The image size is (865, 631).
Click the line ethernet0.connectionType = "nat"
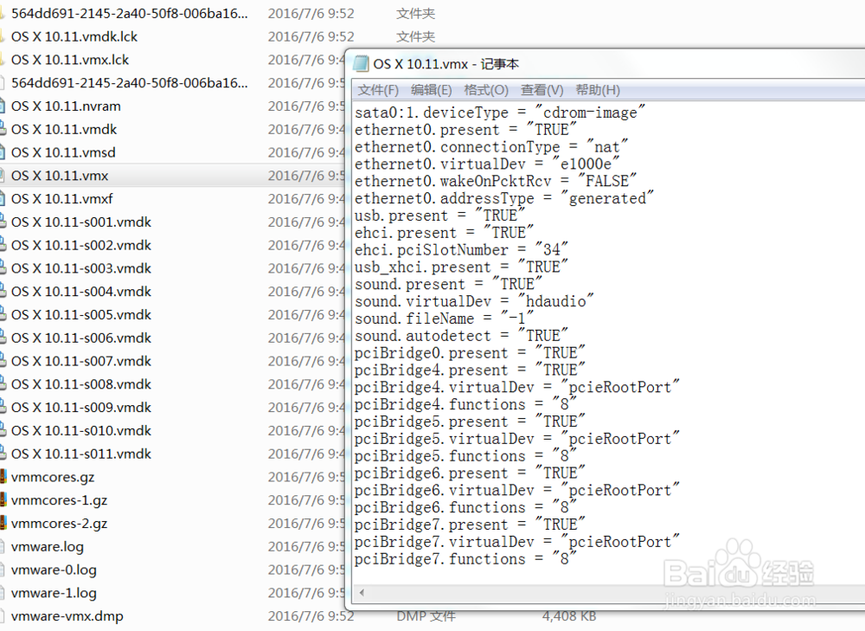pyautogui.click(x=491, y=147)
